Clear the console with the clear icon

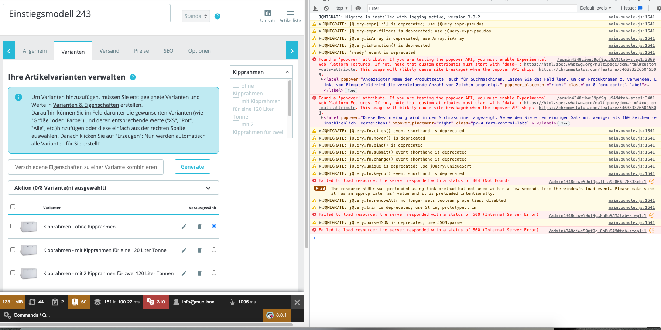(x=326, y=8)
